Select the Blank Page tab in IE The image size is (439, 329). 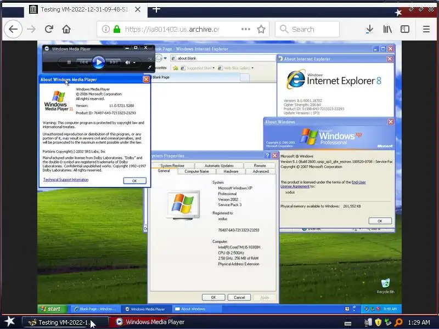pos(196,77)
